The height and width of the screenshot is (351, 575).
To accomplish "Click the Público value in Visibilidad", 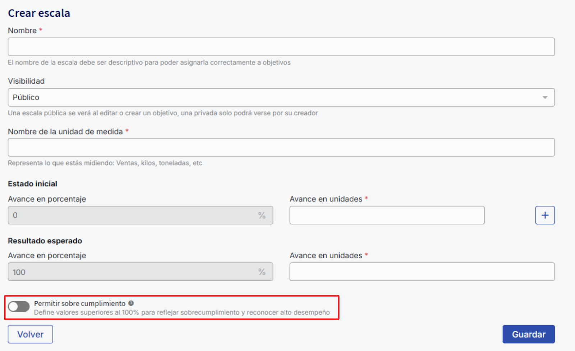I will pos(26,98).
